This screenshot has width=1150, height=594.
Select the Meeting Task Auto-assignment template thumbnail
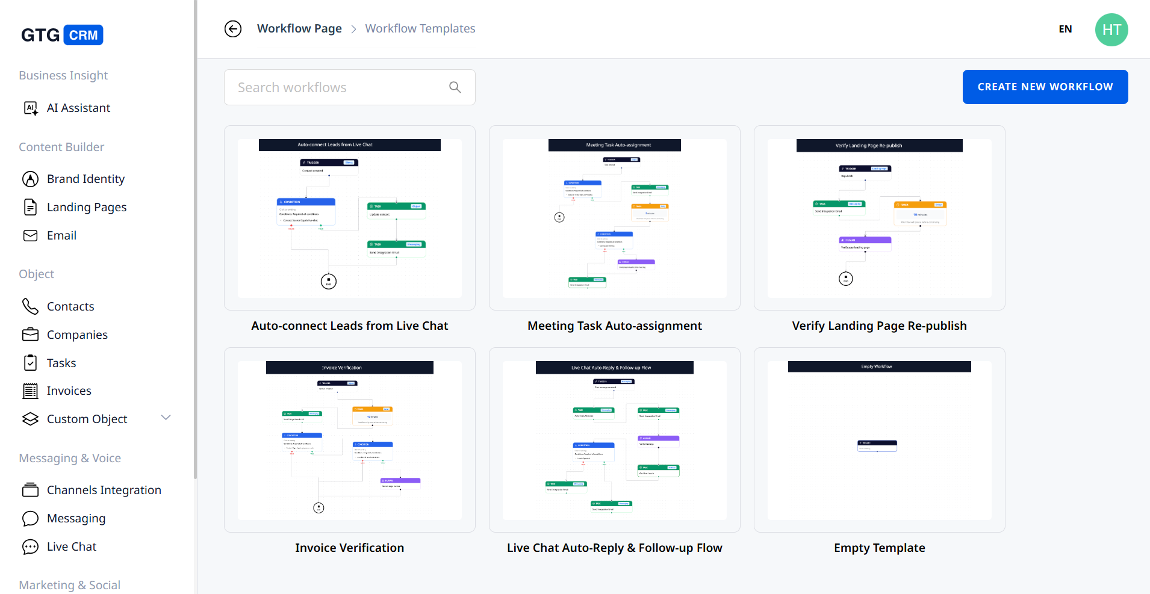coord(614,218)
